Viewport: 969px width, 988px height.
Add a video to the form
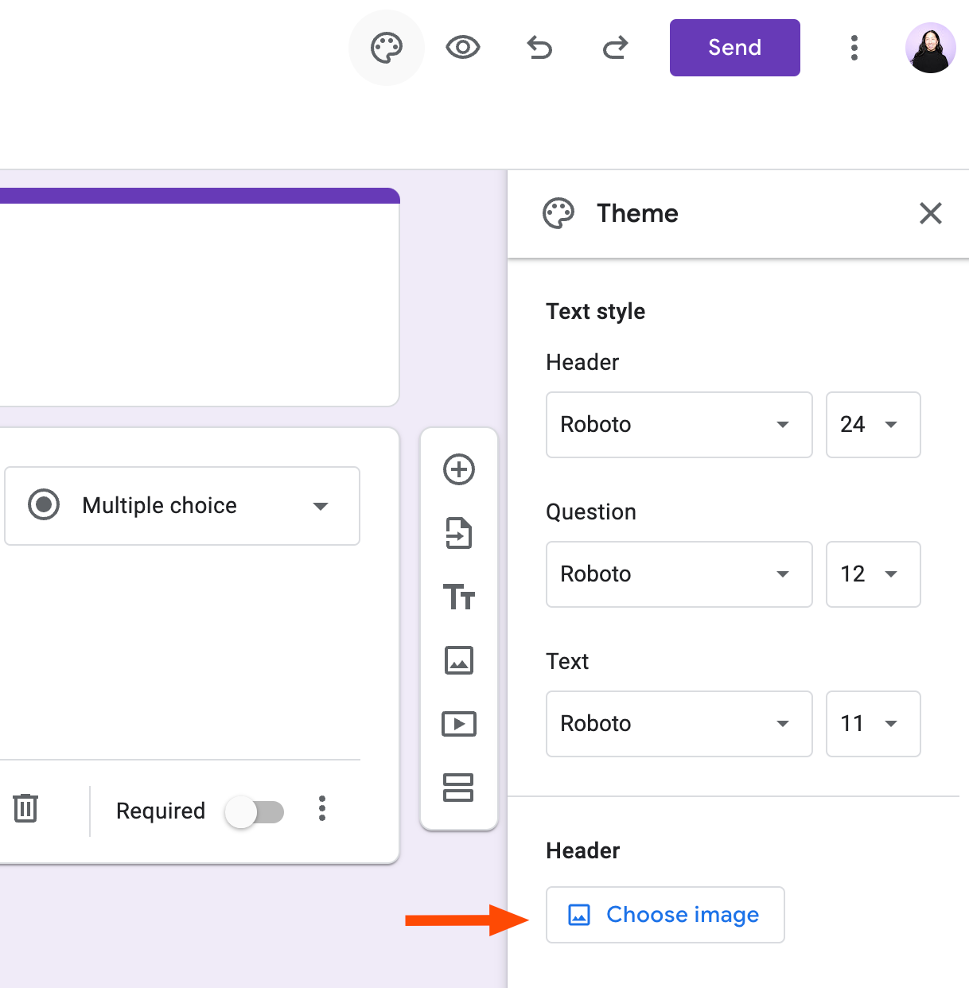459,724
